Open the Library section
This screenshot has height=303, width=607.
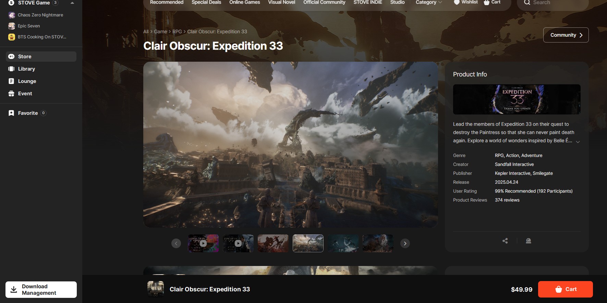tap(41, 69)
